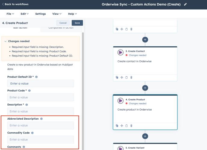Click 'Create product in Orderwise' description
Viewport: 207px width, 150px height.
134,109
